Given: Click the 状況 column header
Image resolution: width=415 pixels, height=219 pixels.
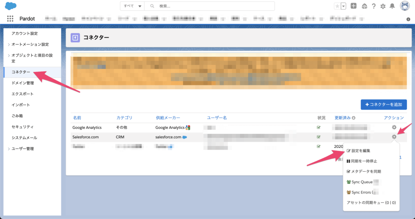Looking at the screenshot, I should click(x=321, y=118).
